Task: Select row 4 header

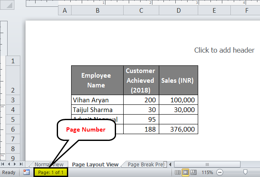Action: coord(13,110)
